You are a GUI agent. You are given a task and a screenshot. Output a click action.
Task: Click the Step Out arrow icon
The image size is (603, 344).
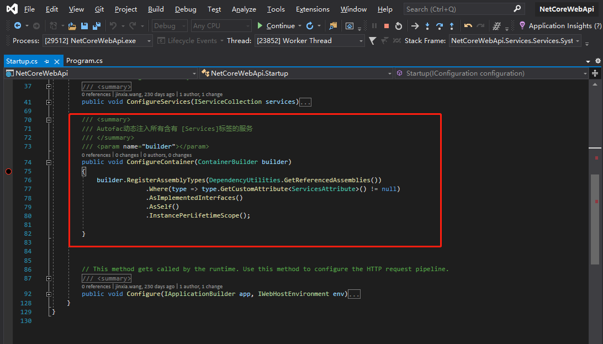coord(452,26)
